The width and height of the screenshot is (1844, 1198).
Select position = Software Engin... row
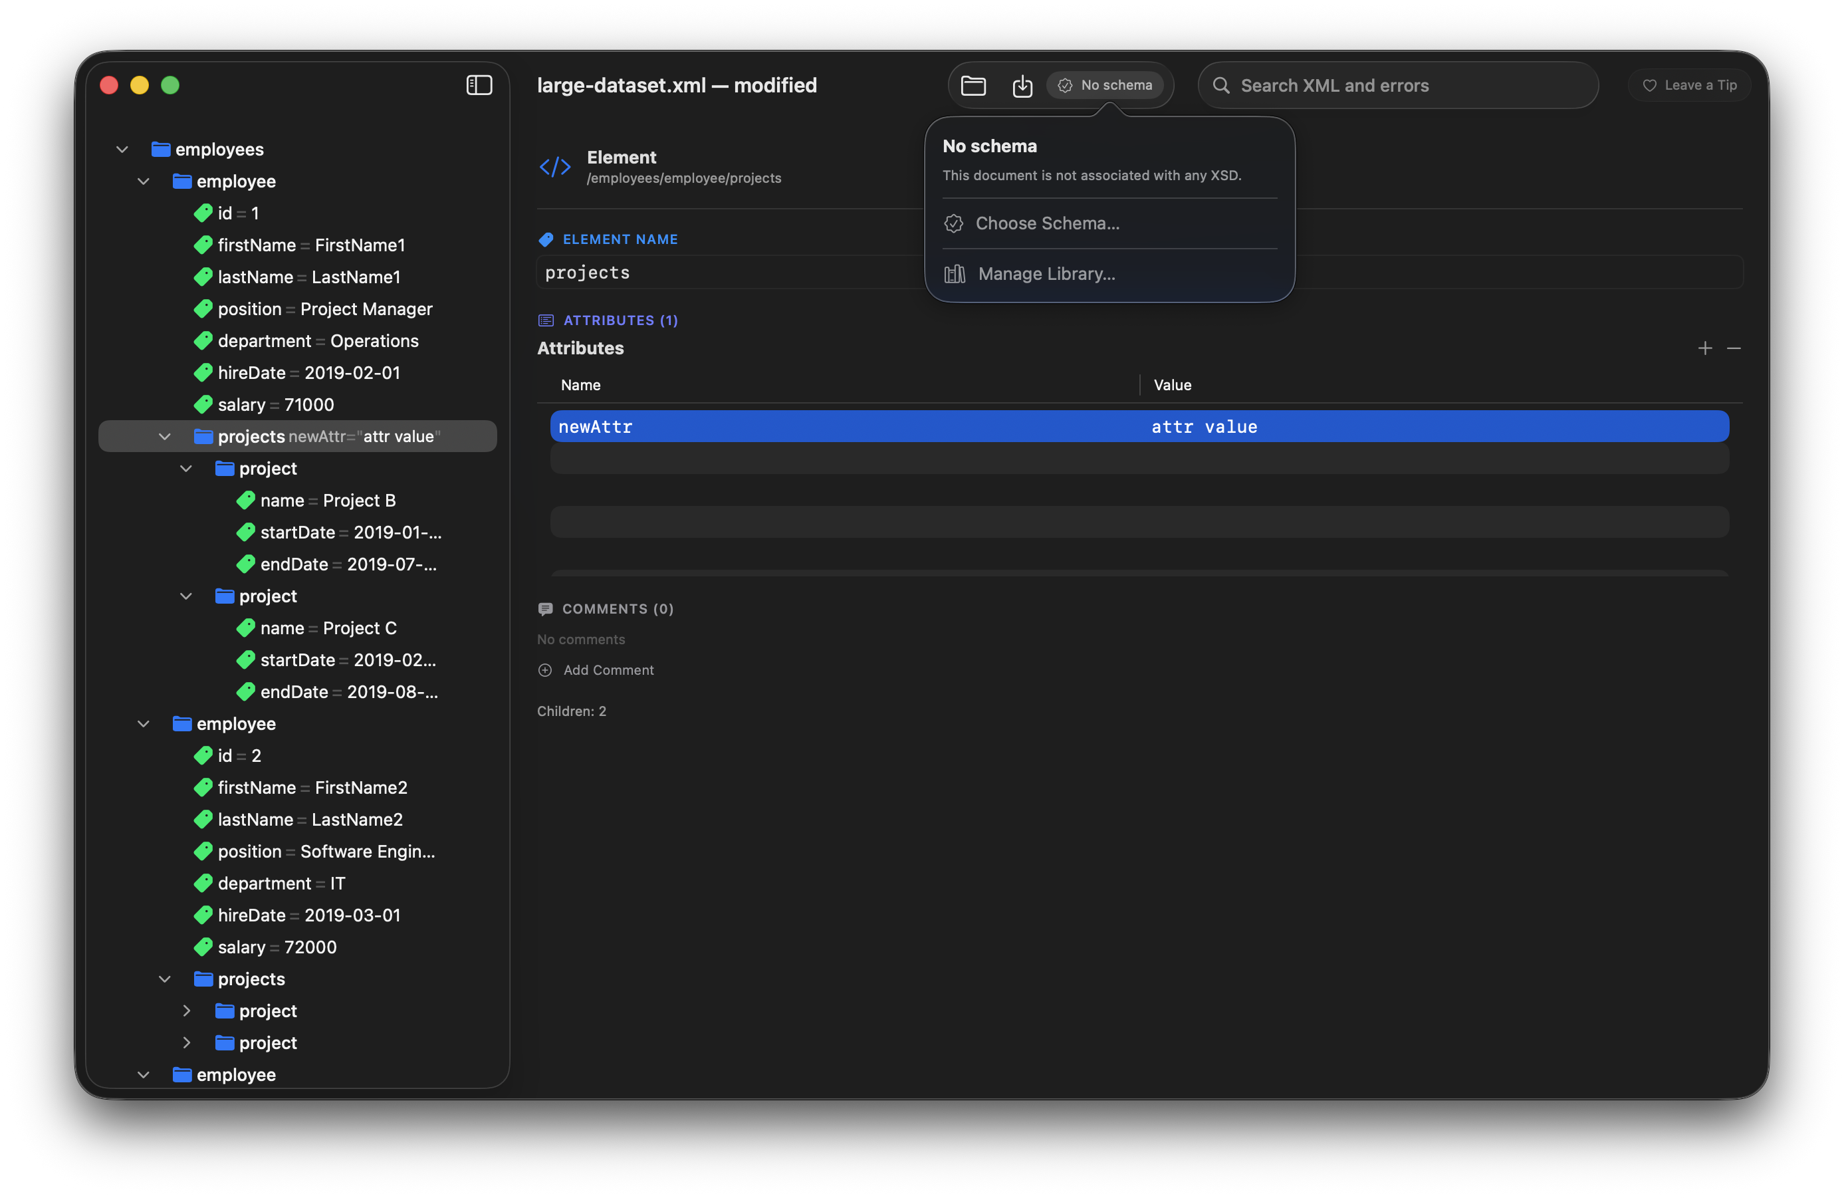[x=298, y=852]
